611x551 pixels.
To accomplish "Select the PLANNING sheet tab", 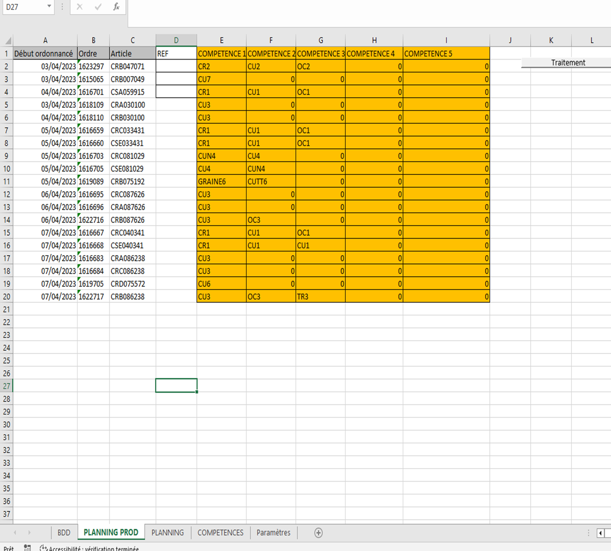I will pyautogui.click(x=168, y=533).
